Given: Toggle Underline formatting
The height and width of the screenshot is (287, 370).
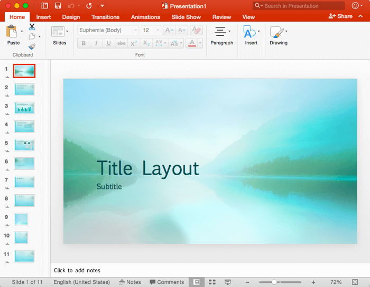Looking at the screenshot, I should click(108, 43).
